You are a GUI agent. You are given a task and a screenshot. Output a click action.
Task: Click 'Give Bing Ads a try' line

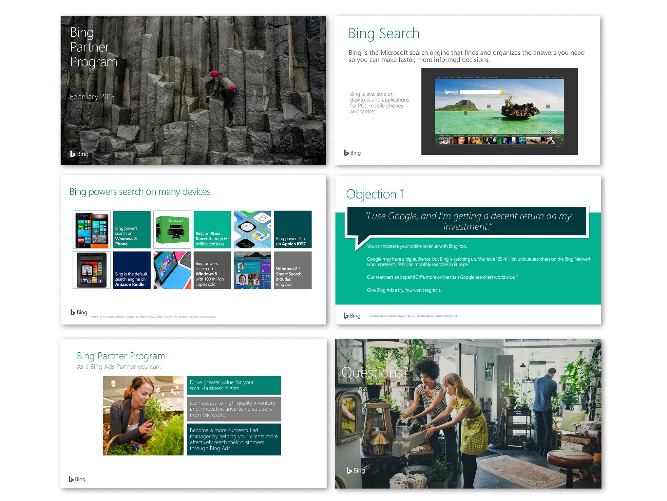click(404, 290)
